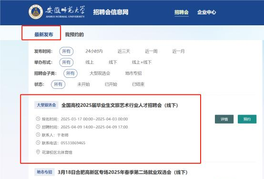Open the 招聘会 navigation item
Viewport: 264px width, 179px height.
182,12
